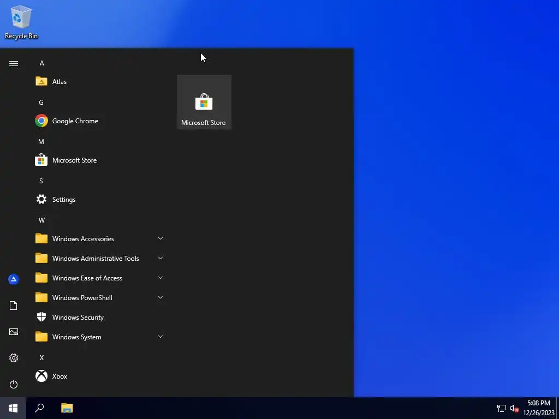
Task: Open the Atlas folder in app list
Action: point(100,82)
